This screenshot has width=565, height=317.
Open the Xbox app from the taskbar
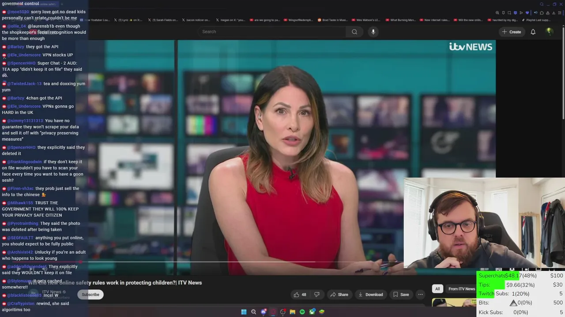click(x=312, y=312)
